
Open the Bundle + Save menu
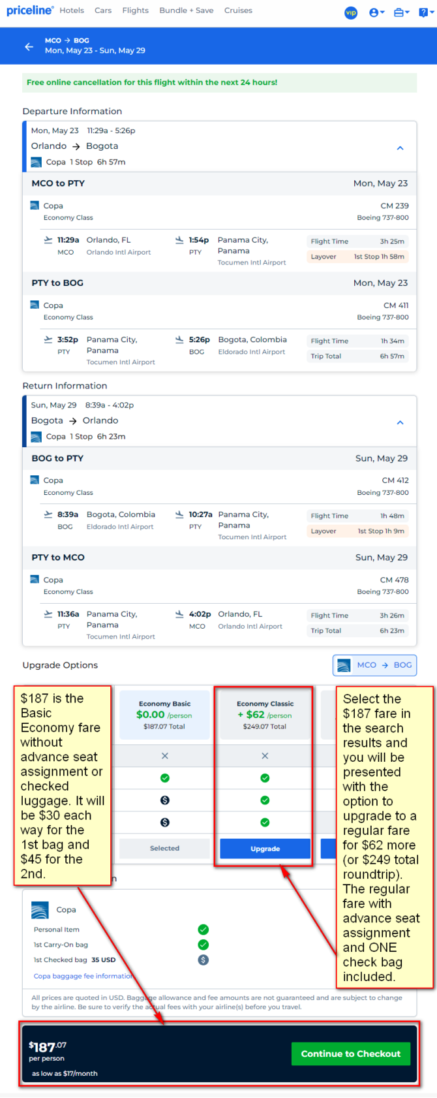[187, 10]
